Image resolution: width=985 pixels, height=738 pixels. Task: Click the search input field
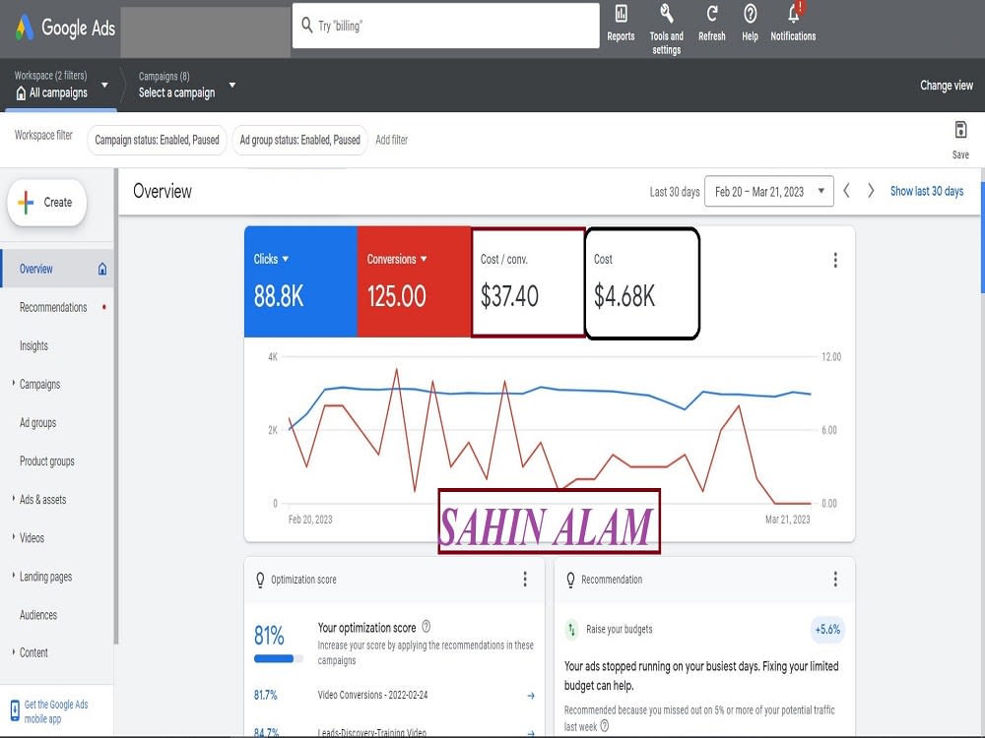pos(446,26)
